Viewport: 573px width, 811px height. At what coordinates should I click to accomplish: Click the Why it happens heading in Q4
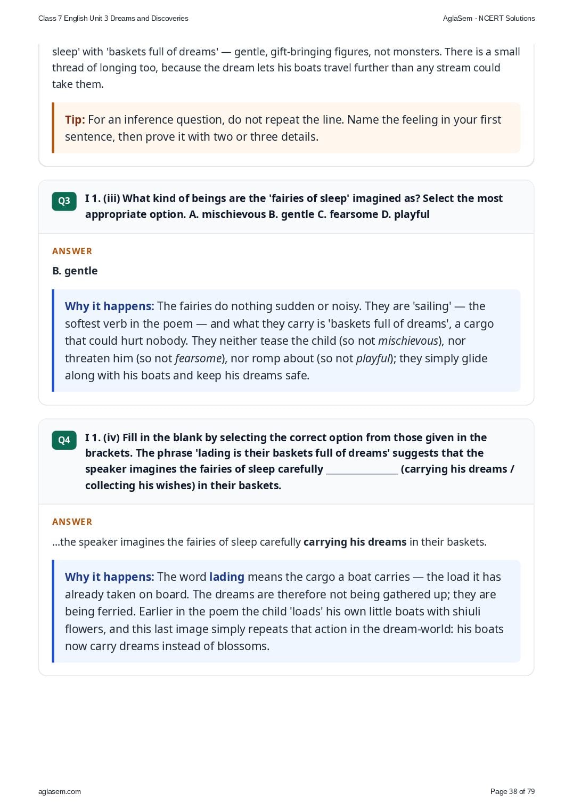109,577
